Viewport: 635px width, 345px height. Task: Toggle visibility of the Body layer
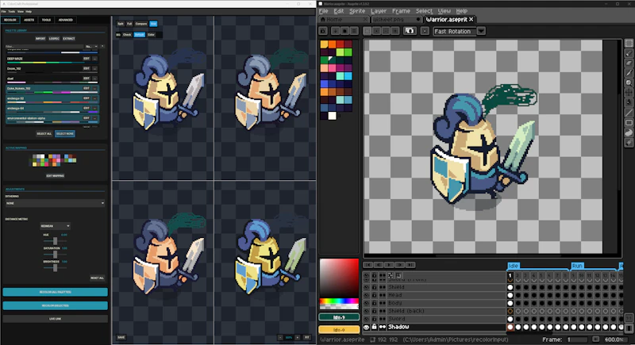coord(367,303)
